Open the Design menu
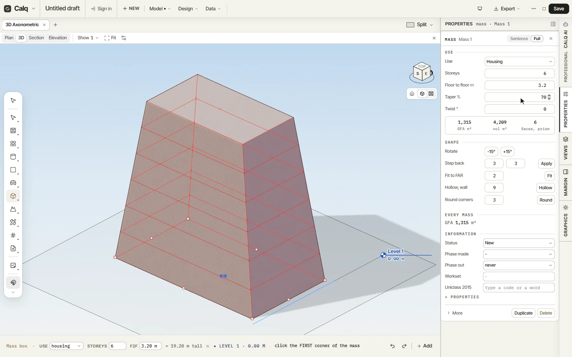The width and height of the screenshot is (572, 357). click(x=188, y=9)
